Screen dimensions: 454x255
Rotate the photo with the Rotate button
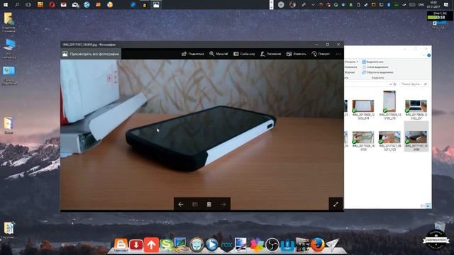pyautogui.click(x=321, y=54)
